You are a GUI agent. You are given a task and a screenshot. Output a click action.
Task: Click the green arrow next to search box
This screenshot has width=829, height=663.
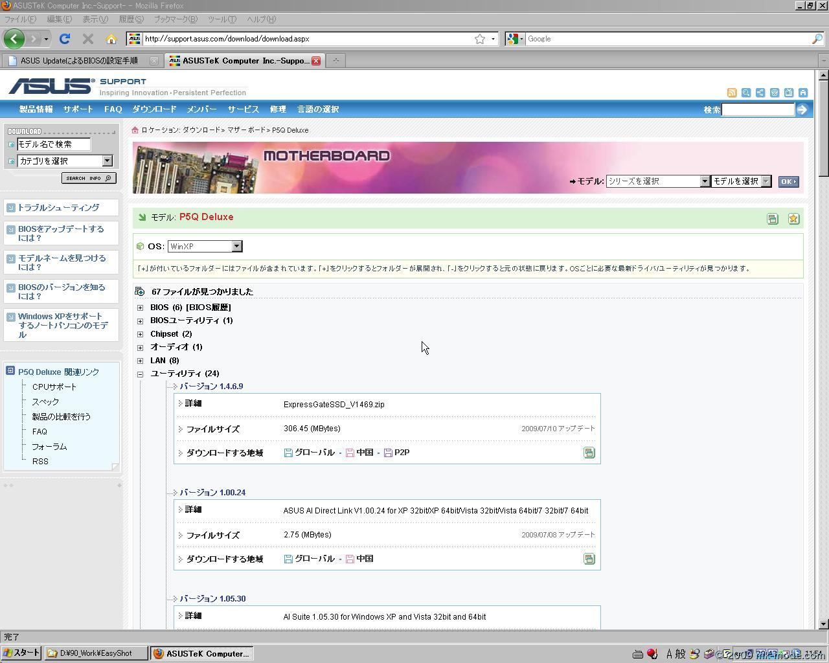(x=802, y=109)
